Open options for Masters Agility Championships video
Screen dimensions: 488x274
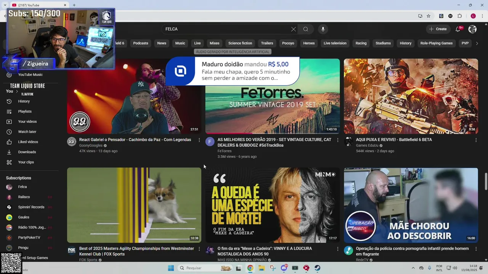click(x=199, y=249)
